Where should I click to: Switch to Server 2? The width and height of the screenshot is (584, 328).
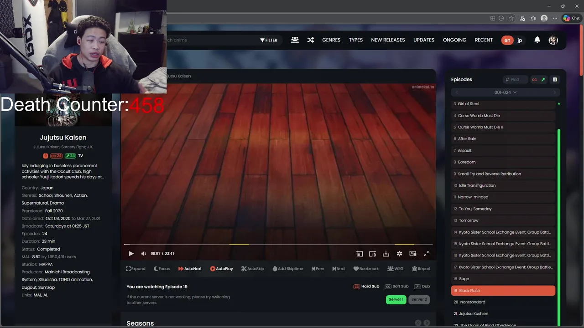coord(419,300)
